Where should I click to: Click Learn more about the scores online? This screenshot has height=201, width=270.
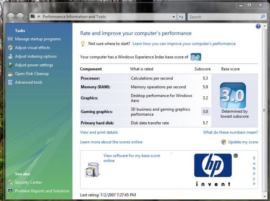111,142
